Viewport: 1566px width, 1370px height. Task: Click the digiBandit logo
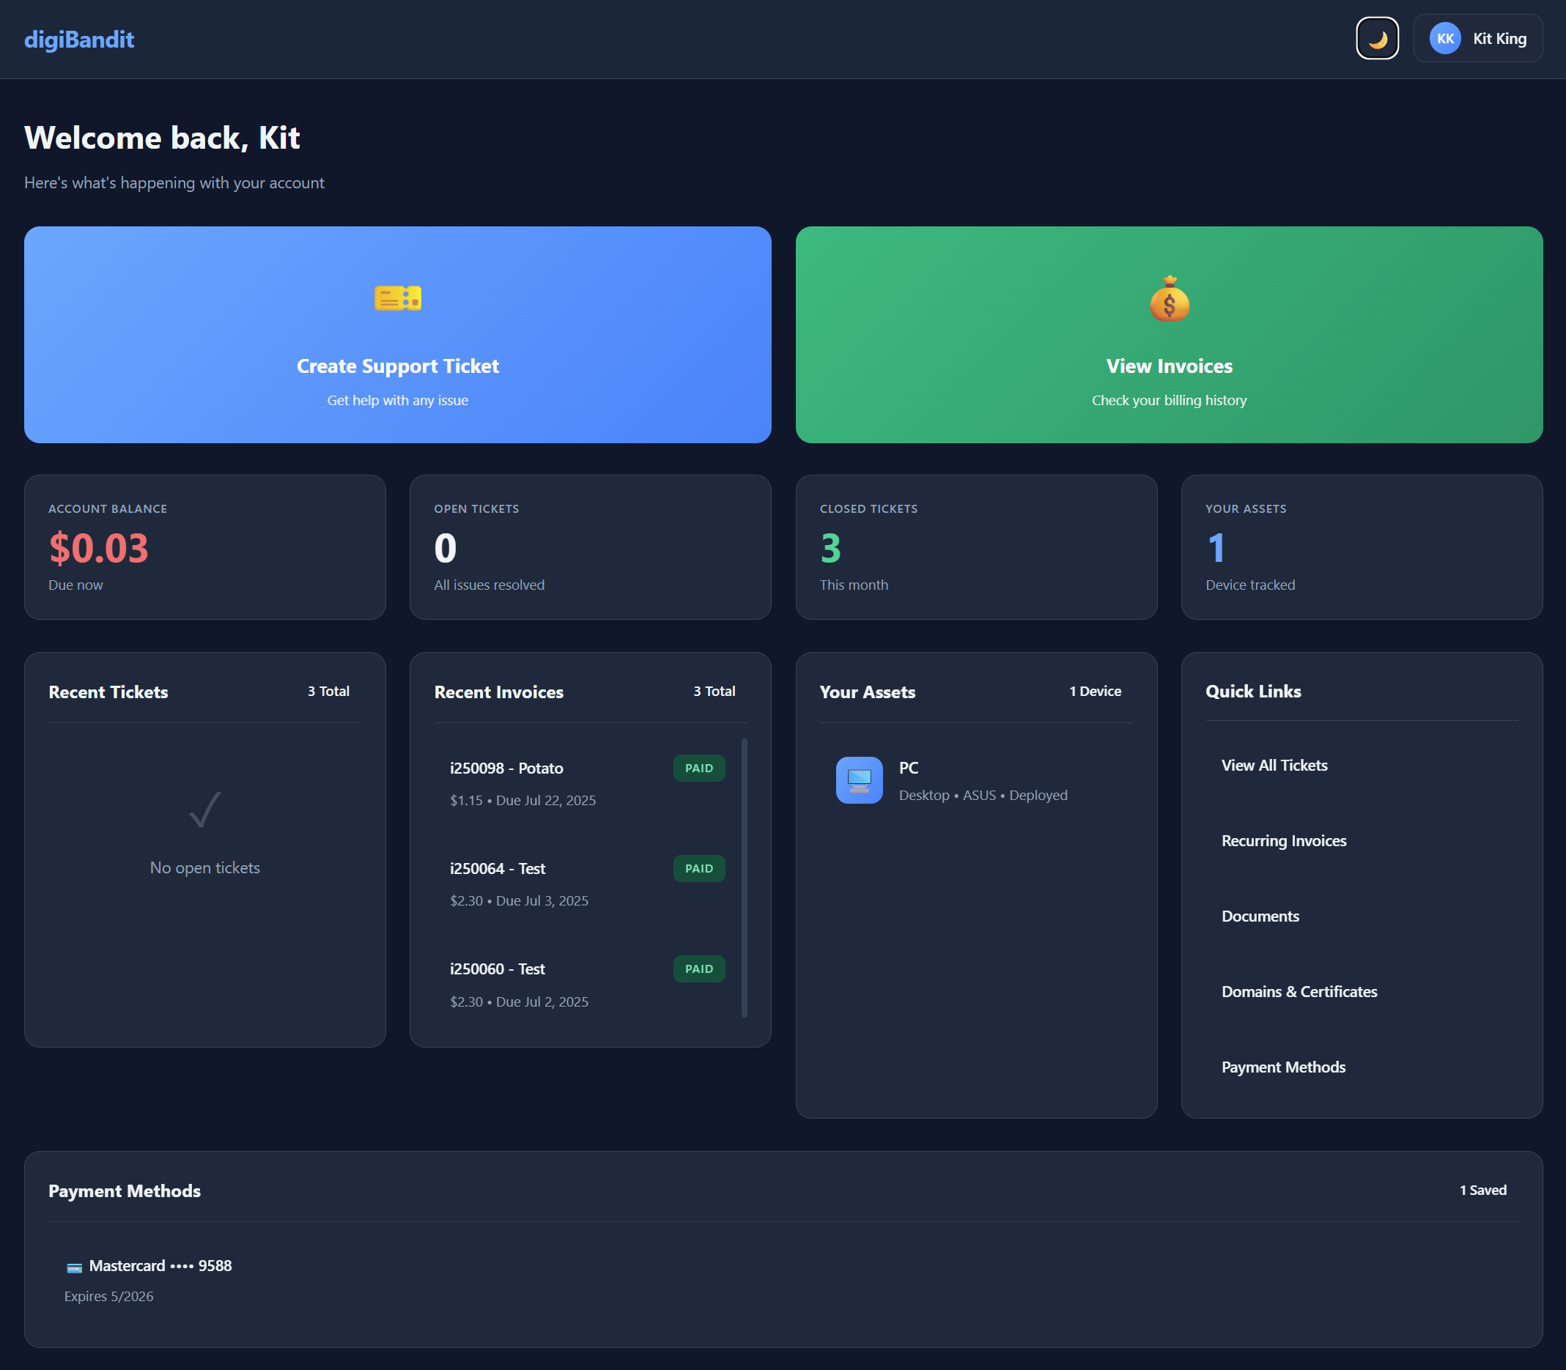(78, 39)
